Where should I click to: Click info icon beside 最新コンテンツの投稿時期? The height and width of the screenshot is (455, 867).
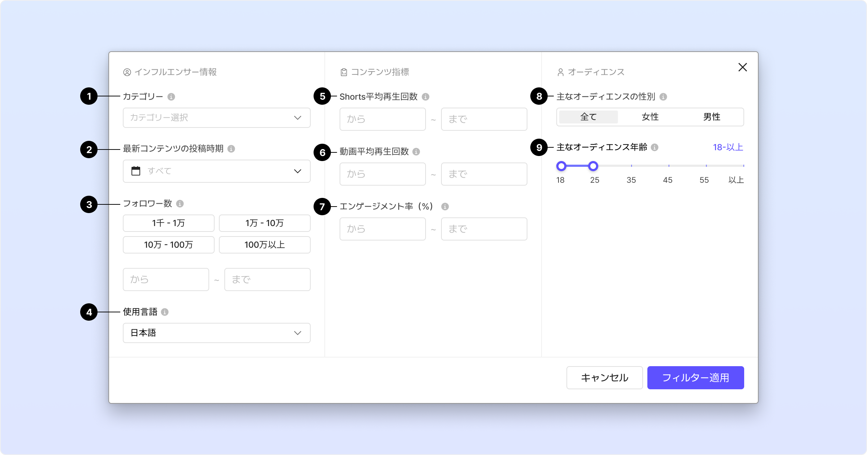pyautogui.click(x=231, y=149)
